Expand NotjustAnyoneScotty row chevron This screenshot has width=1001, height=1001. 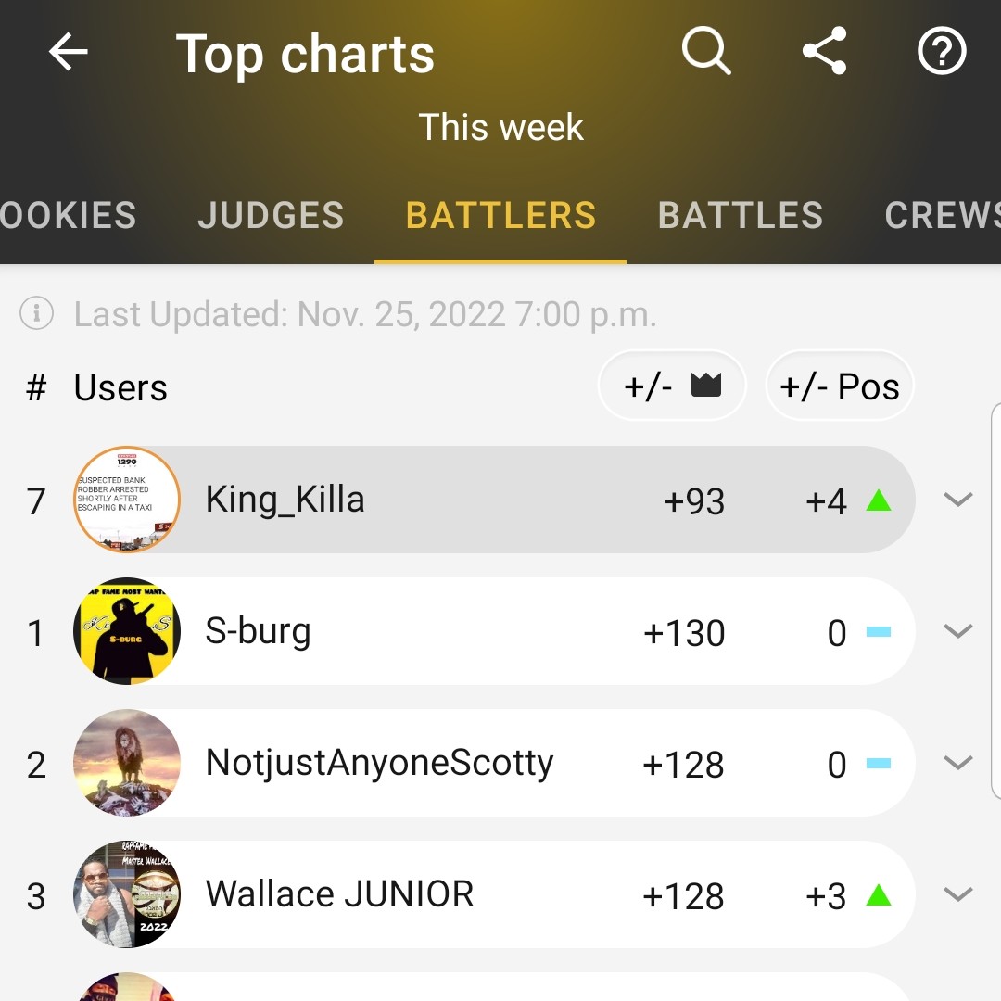(958, 763)
